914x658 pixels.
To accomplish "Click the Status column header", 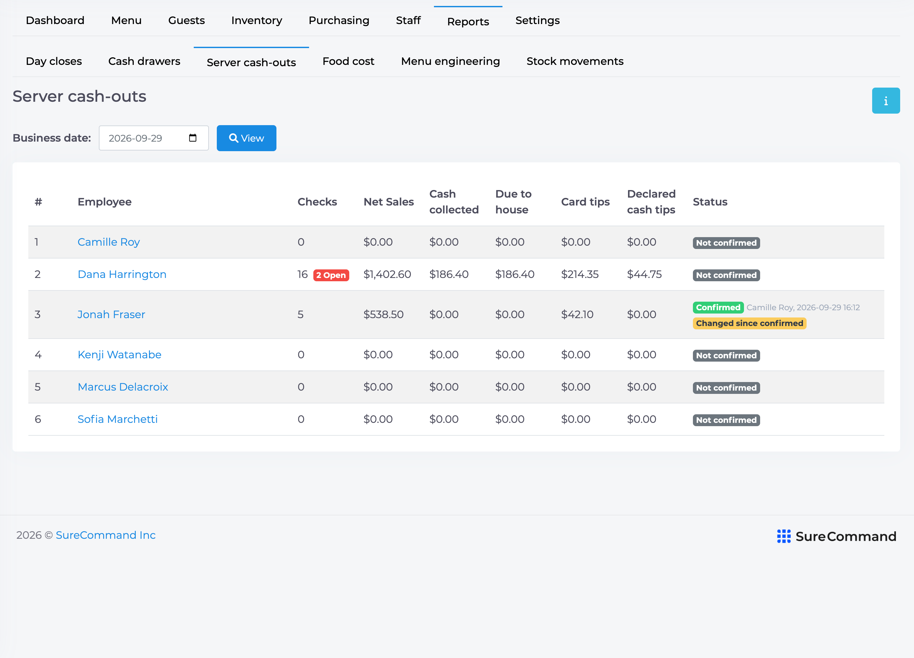I will pyautogui.click(x=710, y=202).
